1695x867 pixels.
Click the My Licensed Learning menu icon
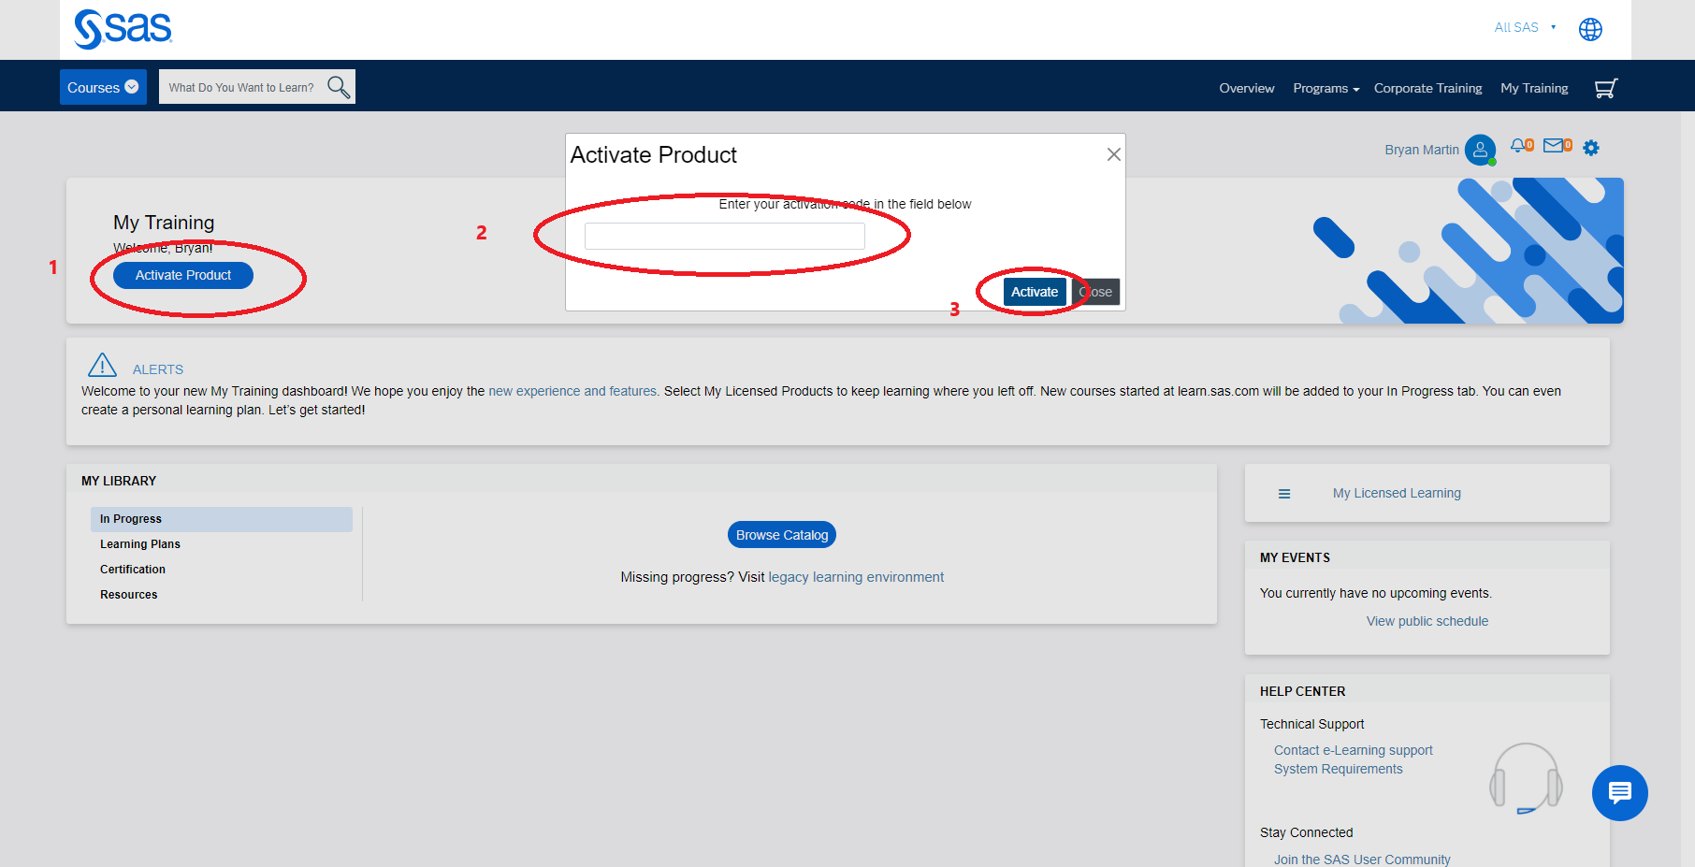click(1284, 493)
